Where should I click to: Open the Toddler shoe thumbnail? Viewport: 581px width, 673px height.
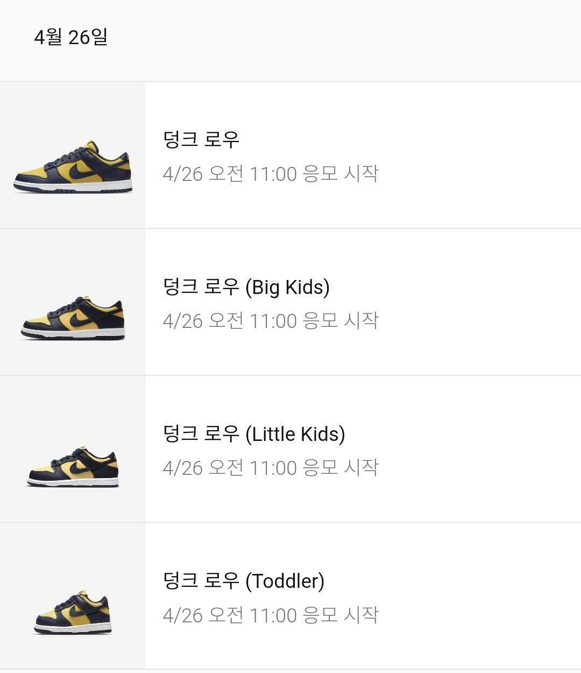point(73,612)
